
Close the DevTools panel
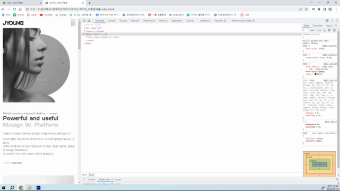(337, 21)
